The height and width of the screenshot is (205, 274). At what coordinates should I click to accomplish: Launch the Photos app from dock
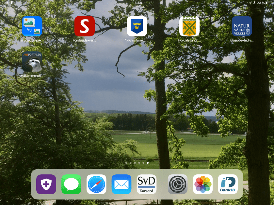click(x=203, y=184)
